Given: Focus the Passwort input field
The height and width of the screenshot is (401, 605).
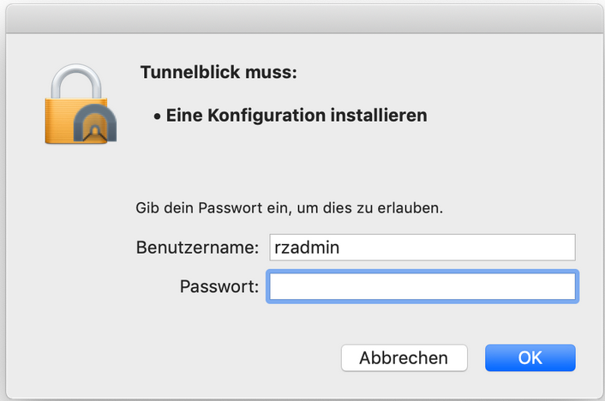Looking at the screenshot, I should (422, 286).
